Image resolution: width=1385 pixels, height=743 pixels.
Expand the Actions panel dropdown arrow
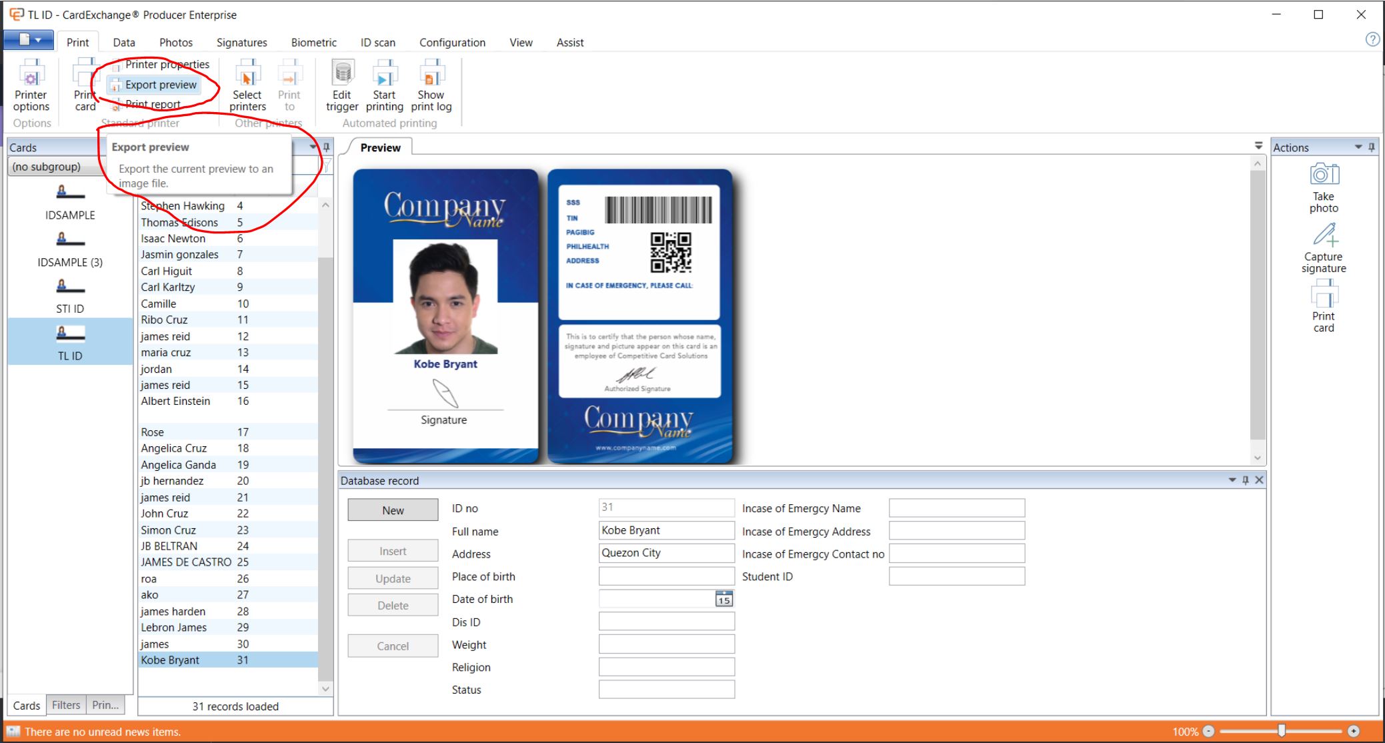pos(1358,147)
